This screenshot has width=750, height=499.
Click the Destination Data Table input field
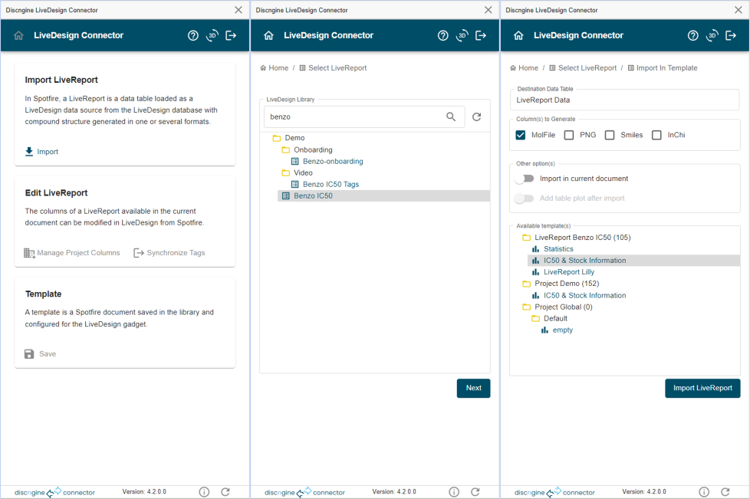(x=624, y=100)
